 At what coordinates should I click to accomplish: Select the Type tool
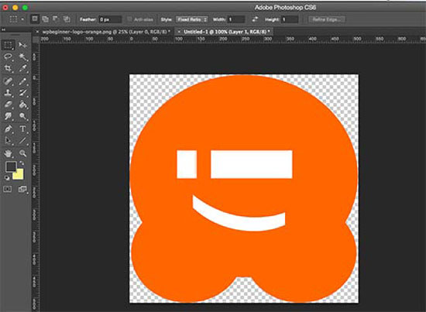pyautogui.click(x=22, y=129)
